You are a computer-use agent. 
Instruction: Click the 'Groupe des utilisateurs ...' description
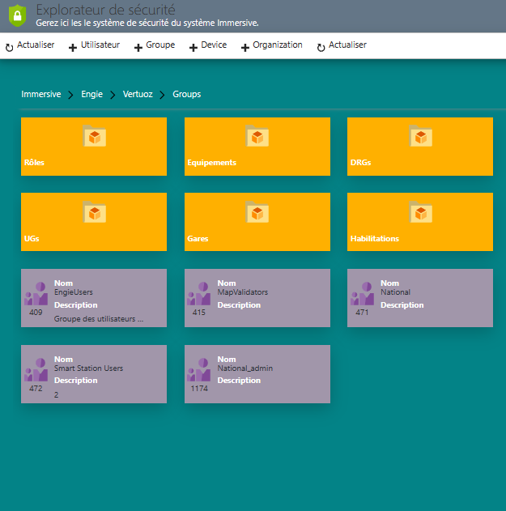[99, 319]
